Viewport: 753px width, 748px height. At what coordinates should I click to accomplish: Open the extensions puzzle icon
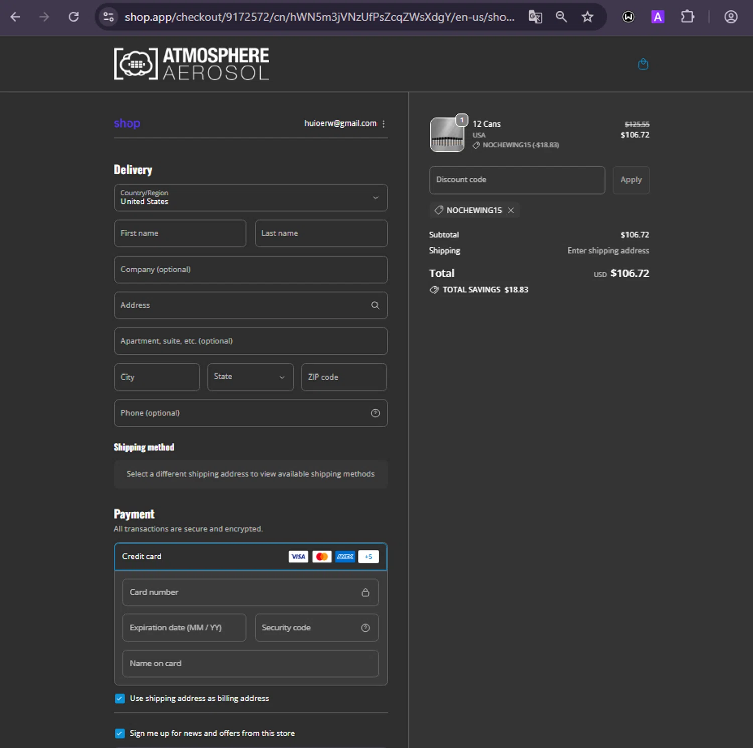[687, 17]
